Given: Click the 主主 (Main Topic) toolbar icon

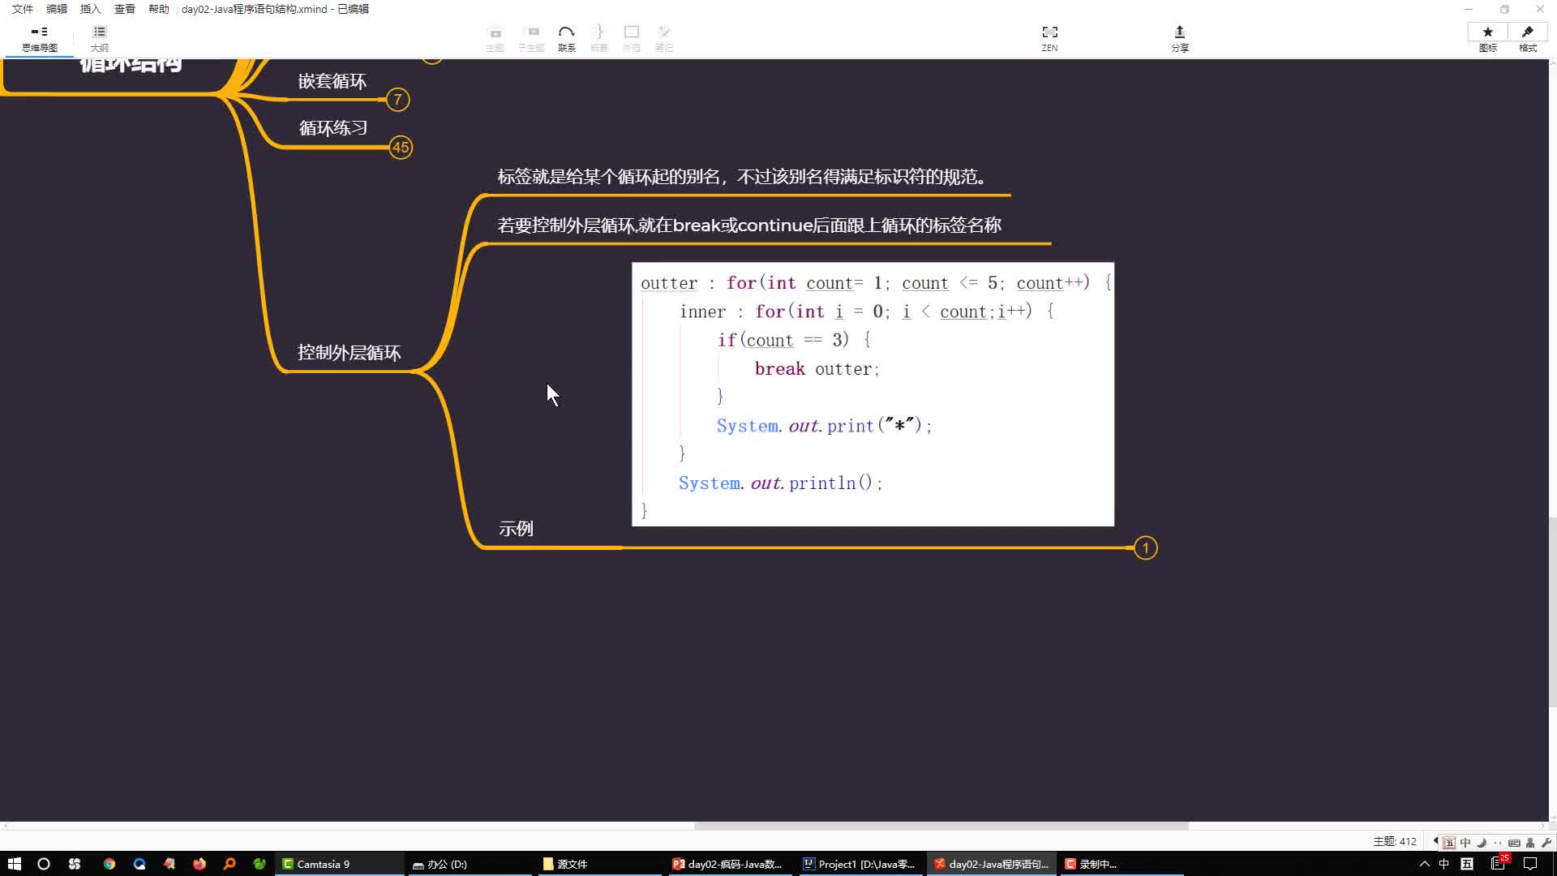Looking at the screenshot, I should pos(495,37).
